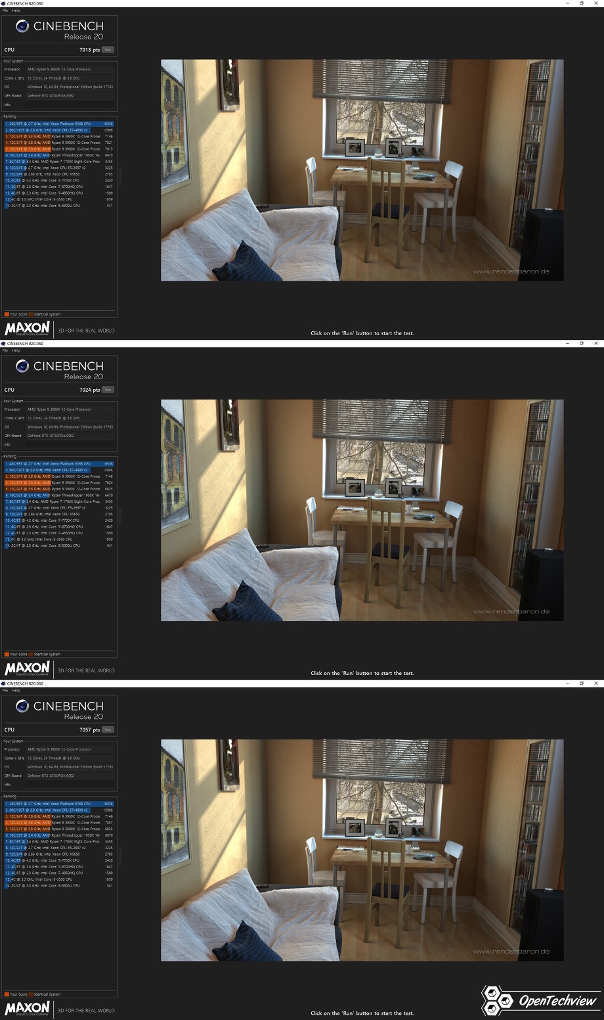Click the MAXON logo in the 7013 pts window
The width and height of the screenshot is (604, 1020).
tap(27, 329)
